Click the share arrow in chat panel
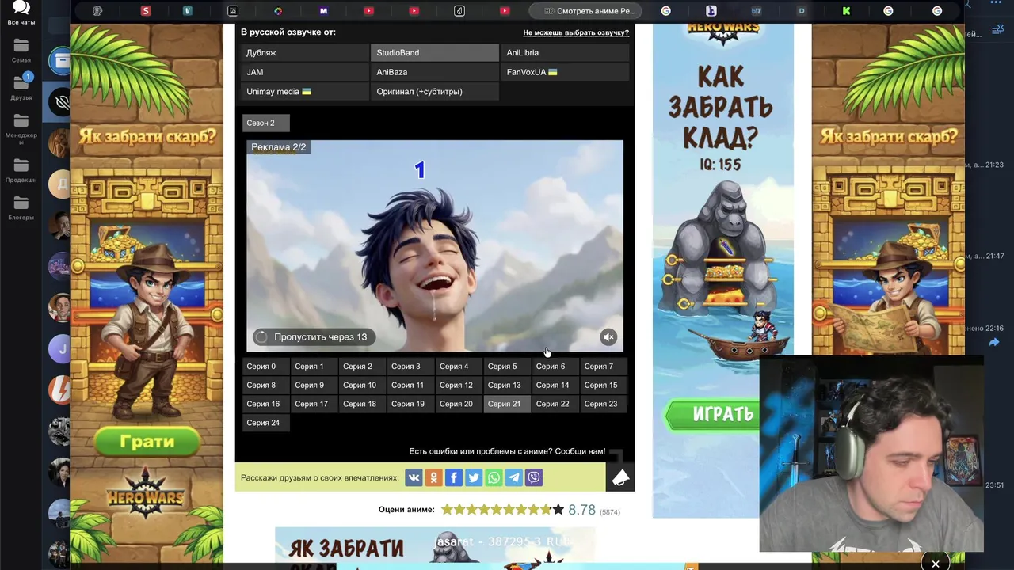1014x570 pixels. [993, 342]
